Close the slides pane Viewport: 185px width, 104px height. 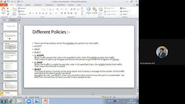19,20
